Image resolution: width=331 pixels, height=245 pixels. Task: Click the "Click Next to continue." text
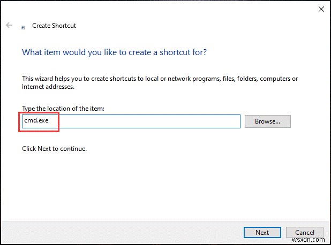tap(54, 149)
